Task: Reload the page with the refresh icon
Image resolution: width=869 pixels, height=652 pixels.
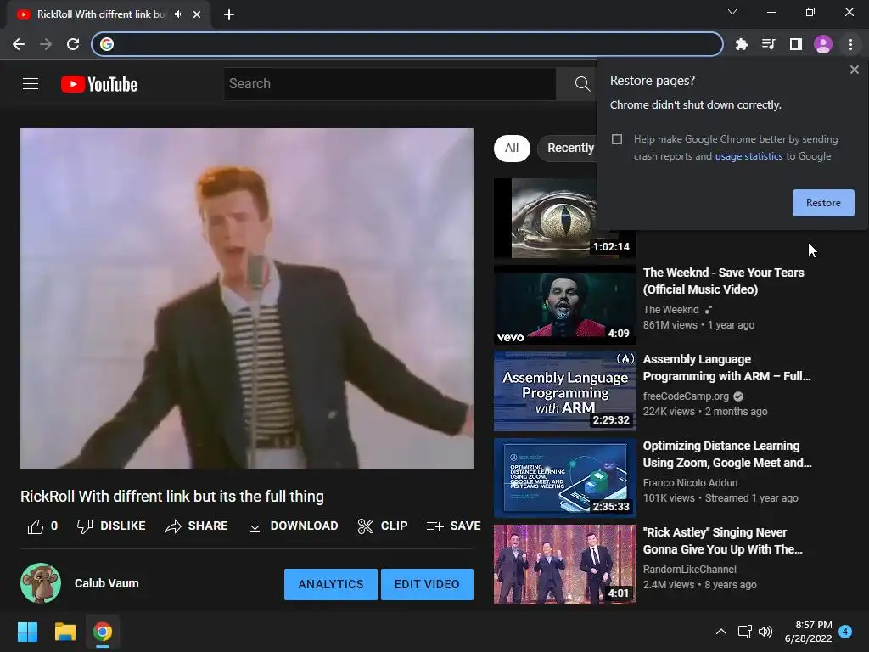Action: click(x=73, y=44)
